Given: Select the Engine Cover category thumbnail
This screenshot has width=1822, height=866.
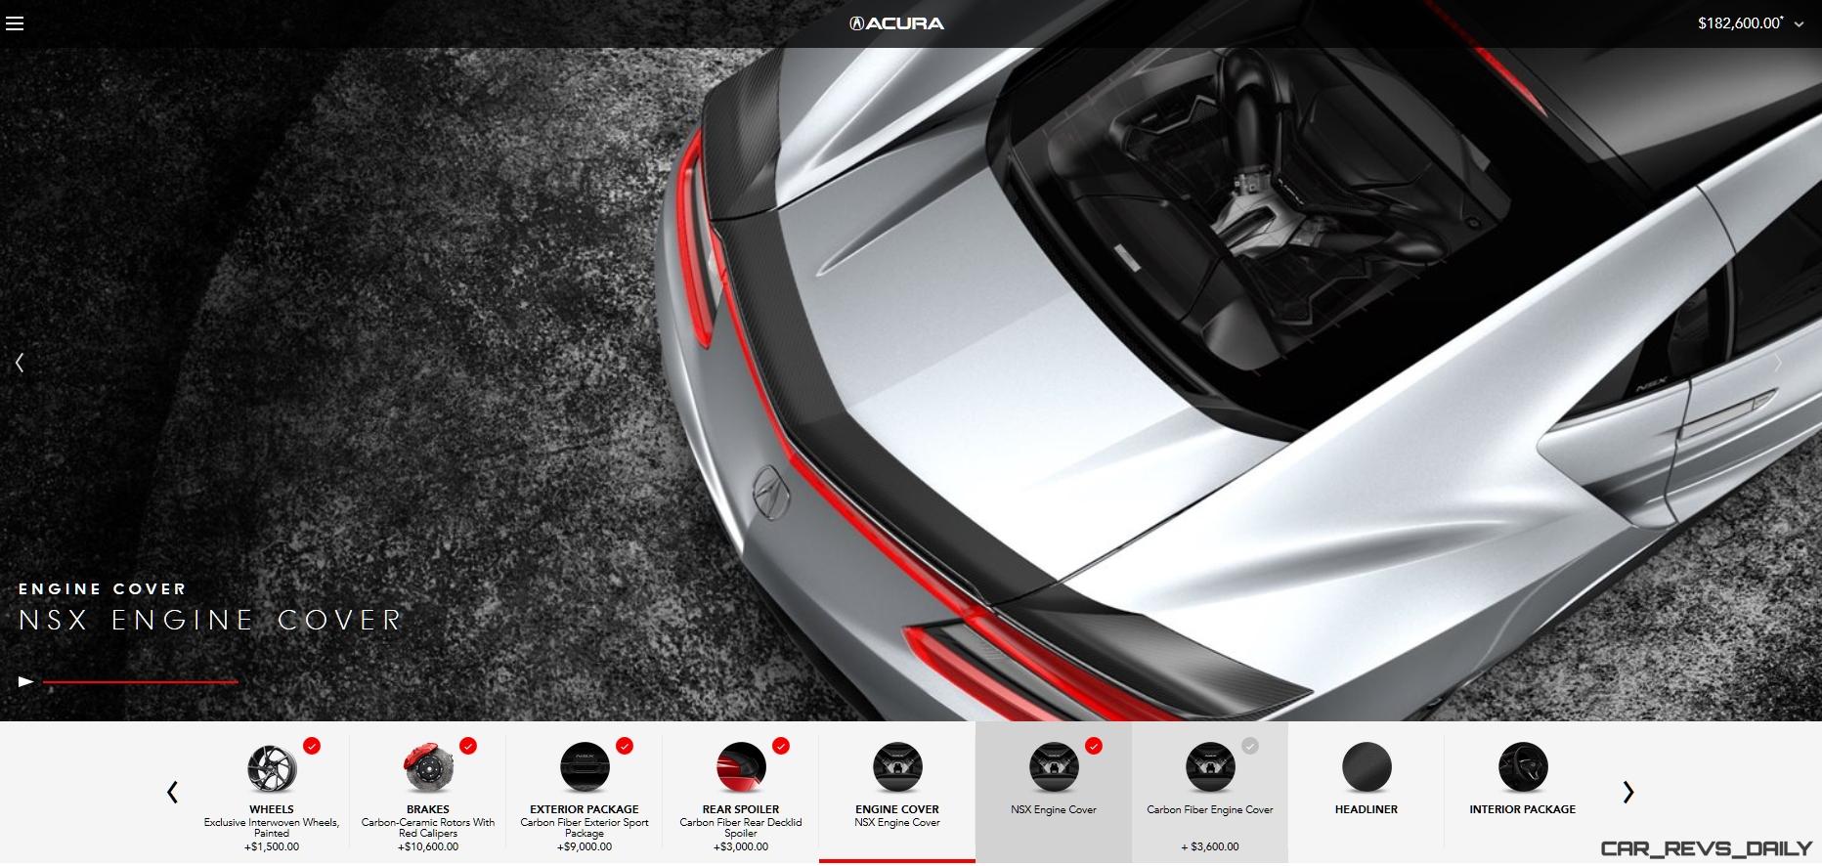Looking at the screenshot, I should click(x=897, y=767).
